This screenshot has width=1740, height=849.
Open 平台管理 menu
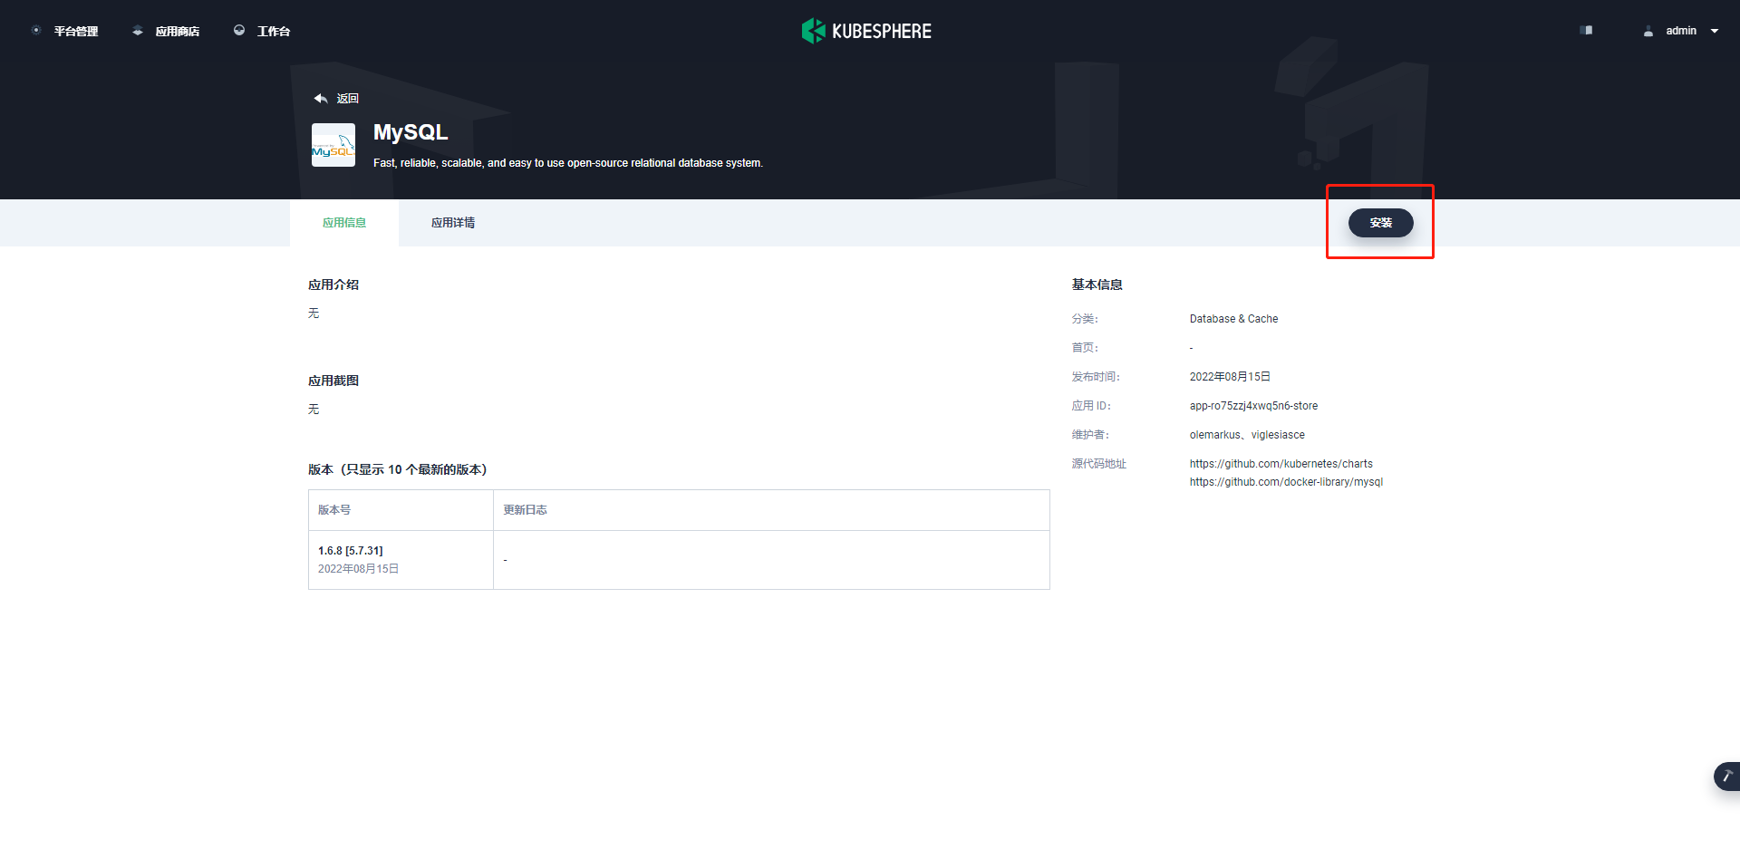(76, 31)
